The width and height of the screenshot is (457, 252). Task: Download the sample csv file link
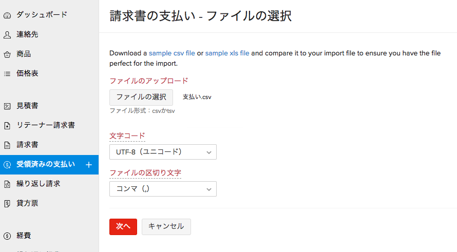pyautogui.click(x=172, y=53)
